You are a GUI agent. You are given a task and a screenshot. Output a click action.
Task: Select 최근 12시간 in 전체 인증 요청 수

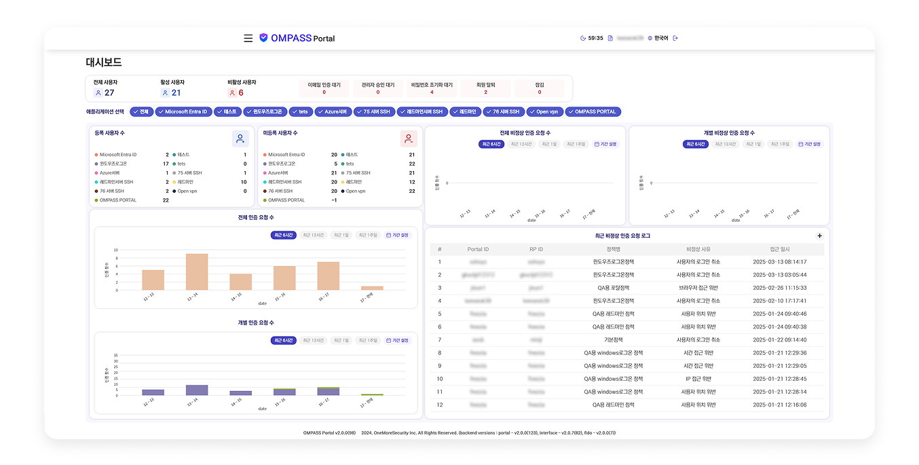pos(314,235)
